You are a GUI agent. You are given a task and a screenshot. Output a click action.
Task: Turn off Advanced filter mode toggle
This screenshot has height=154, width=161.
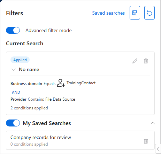point(13,30)
